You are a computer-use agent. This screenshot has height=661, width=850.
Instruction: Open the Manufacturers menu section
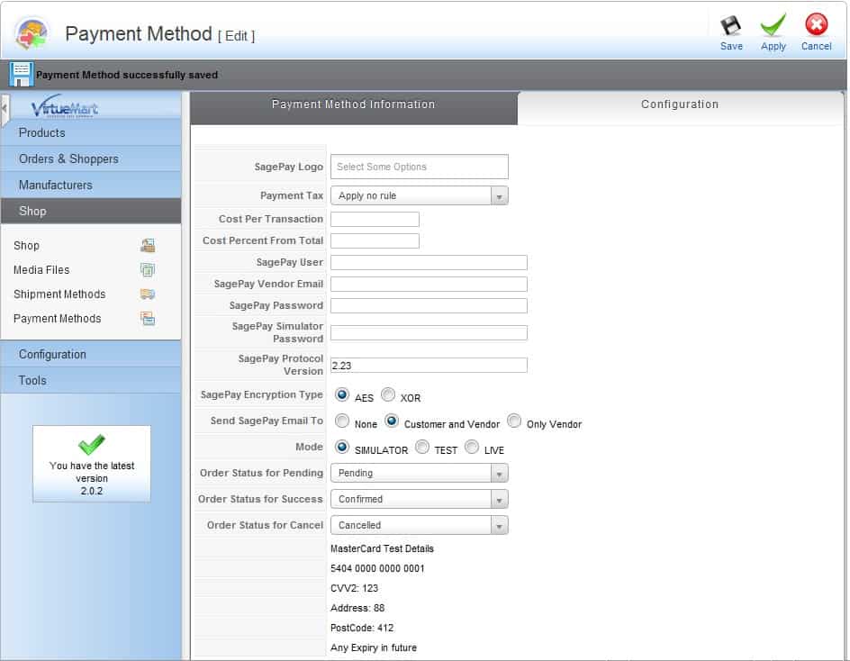pos(91,185)
